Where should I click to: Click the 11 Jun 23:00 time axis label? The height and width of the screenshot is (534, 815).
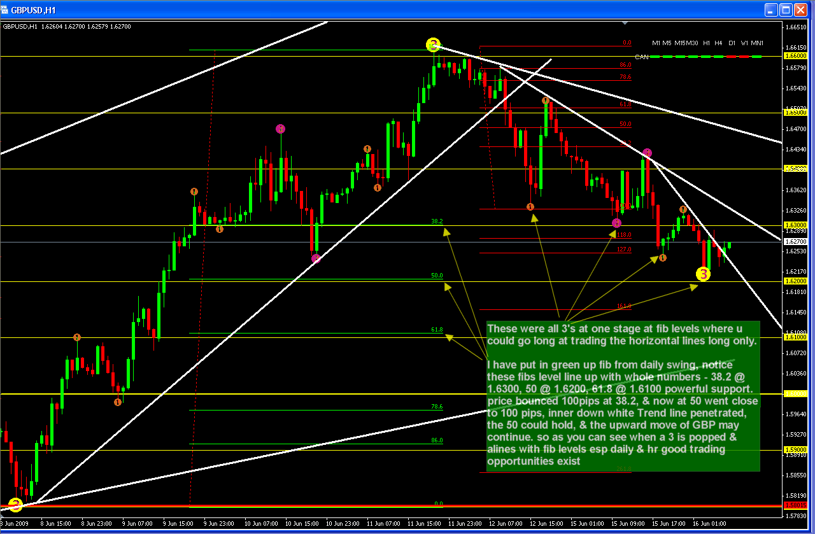pyautogui.click(x=465, y=523)
